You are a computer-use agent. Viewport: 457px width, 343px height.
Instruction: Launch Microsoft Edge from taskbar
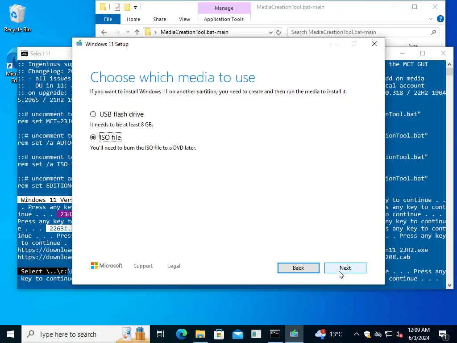point(181,334)
